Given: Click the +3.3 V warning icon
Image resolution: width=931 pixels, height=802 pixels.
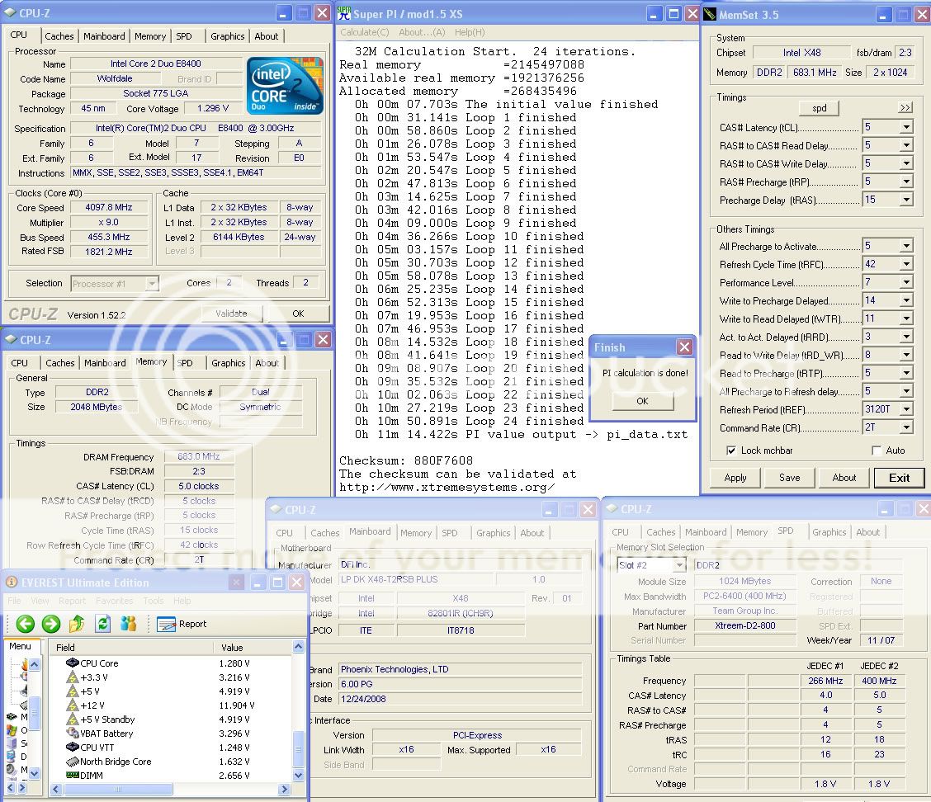Looking at the screenshot, I should [73, 677].
